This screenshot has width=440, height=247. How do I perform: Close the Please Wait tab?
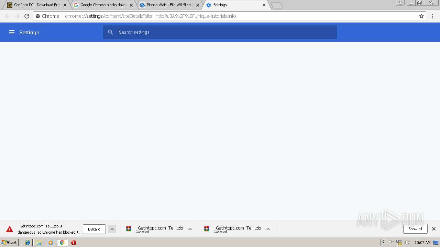click(197, 5)
